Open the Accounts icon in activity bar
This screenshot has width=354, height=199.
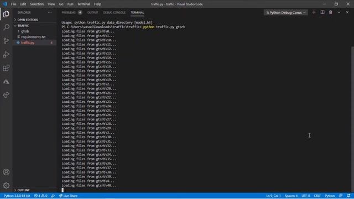point(6,172)
